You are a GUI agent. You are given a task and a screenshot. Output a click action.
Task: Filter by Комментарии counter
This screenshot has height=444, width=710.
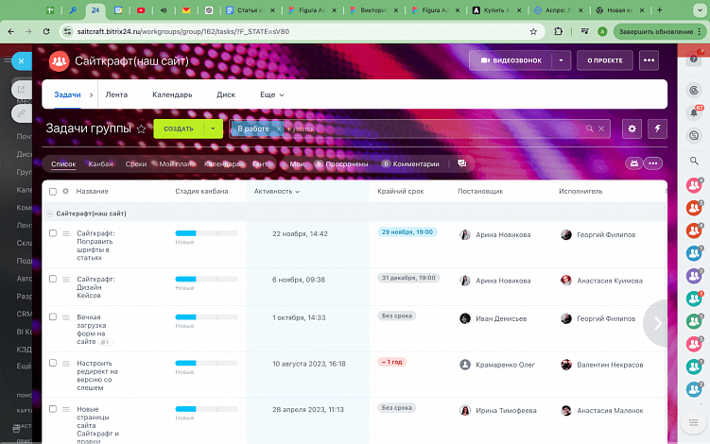tap(410, 163)
